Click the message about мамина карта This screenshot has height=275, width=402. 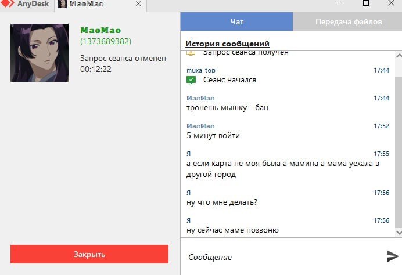click(282, 169)
